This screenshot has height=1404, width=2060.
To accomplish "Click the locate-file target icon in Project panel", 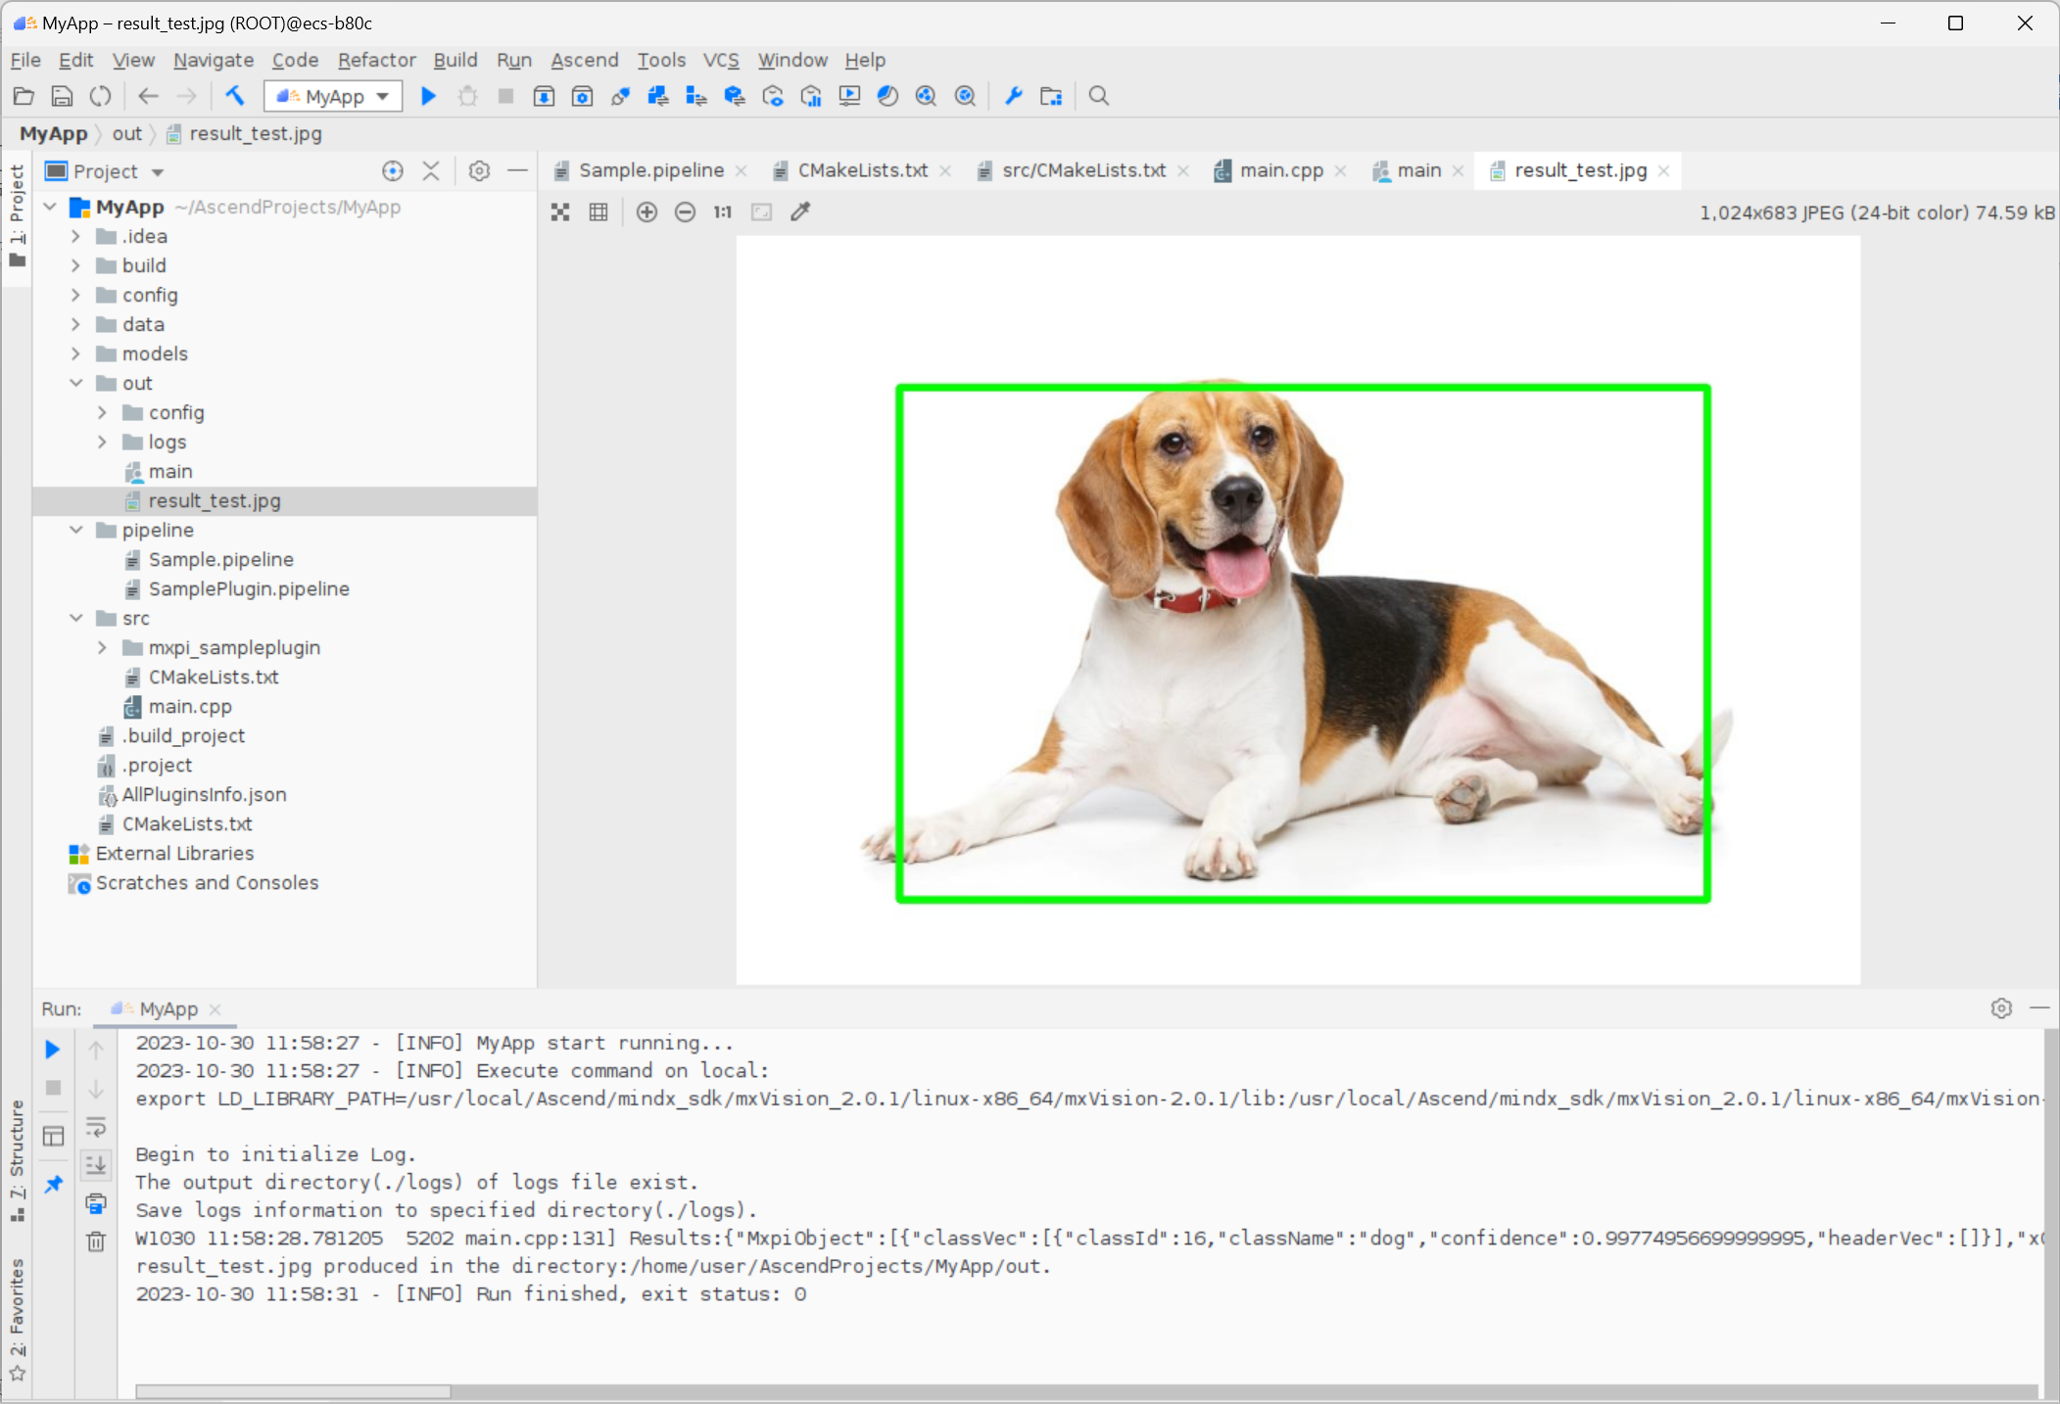I will pos(393,171).
